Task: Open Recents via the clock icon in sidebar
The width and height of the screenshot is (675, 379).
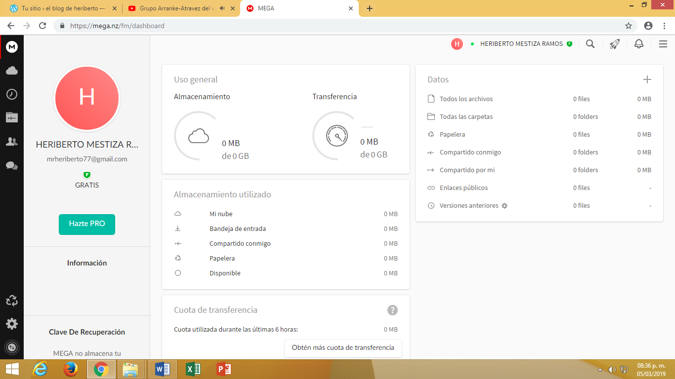Action: pyautogui.click(x=12, y=94)
